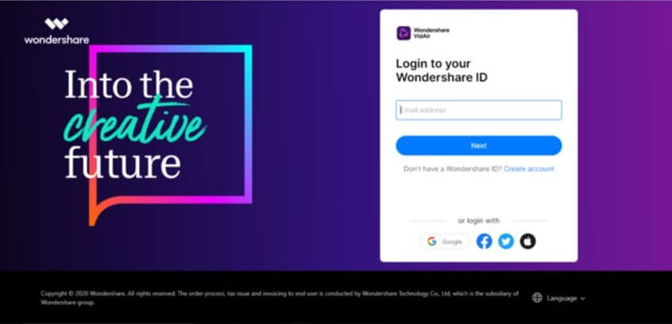Sign in using the Google button
This screenshot has width=672, height=324.
[x=445, y=241]
